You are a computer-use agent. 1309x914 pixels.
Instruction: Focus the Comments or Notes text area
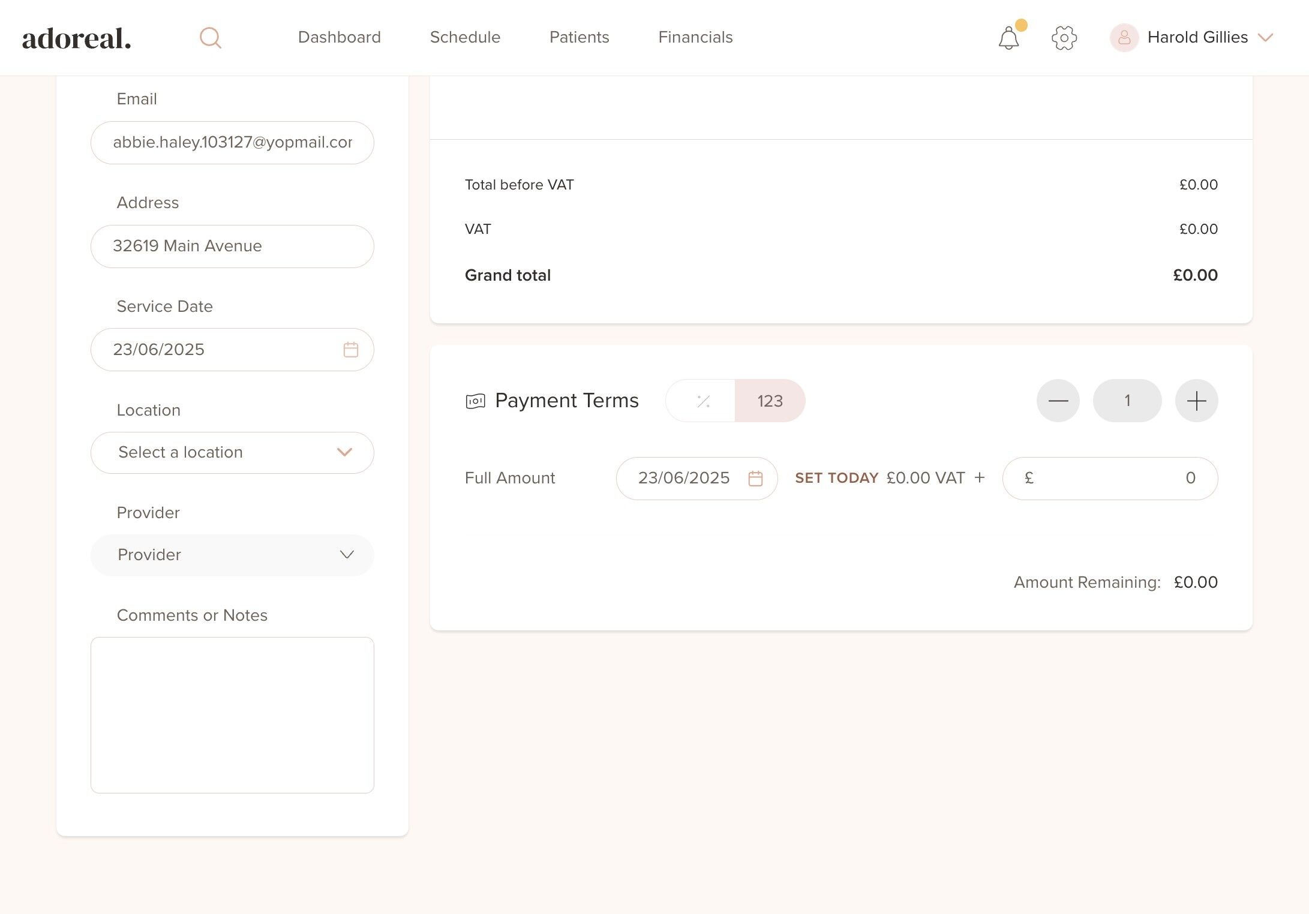(232, 715)
